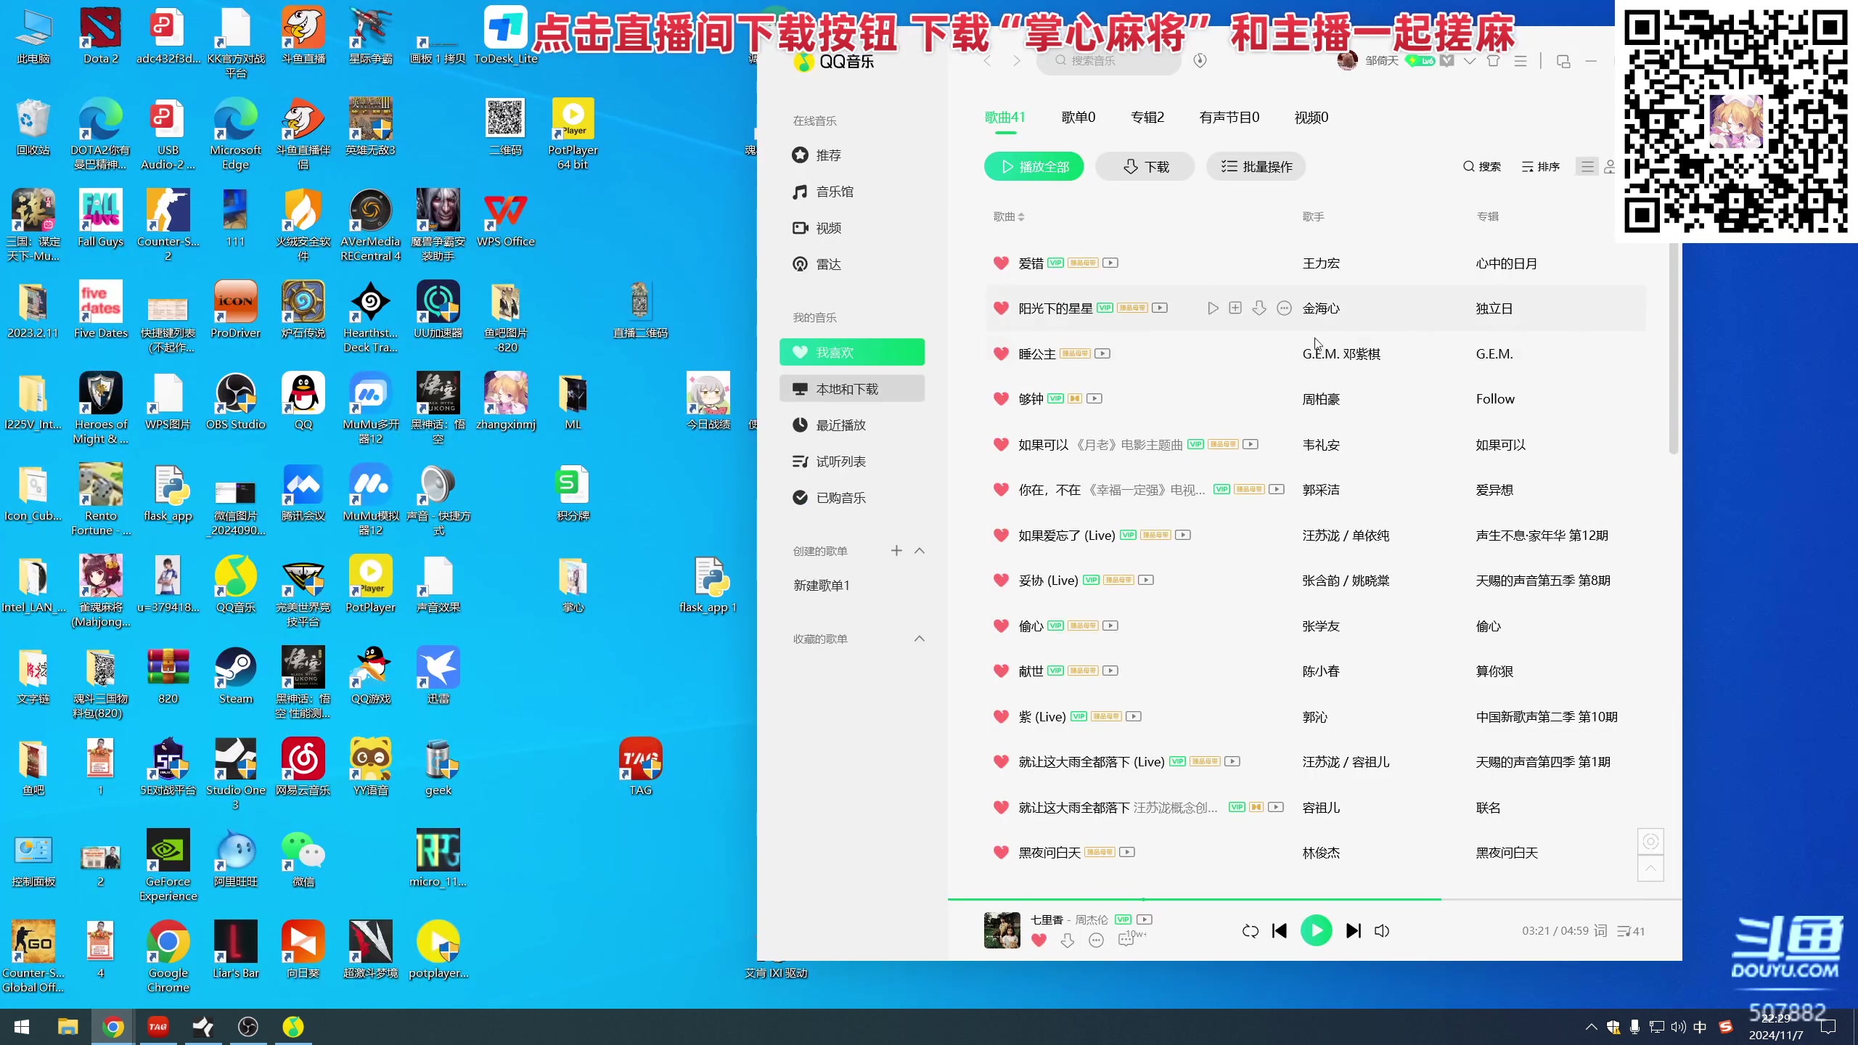Switch to the 视频0 tab
The image size is (1858, 1045).
point(1311,118)
